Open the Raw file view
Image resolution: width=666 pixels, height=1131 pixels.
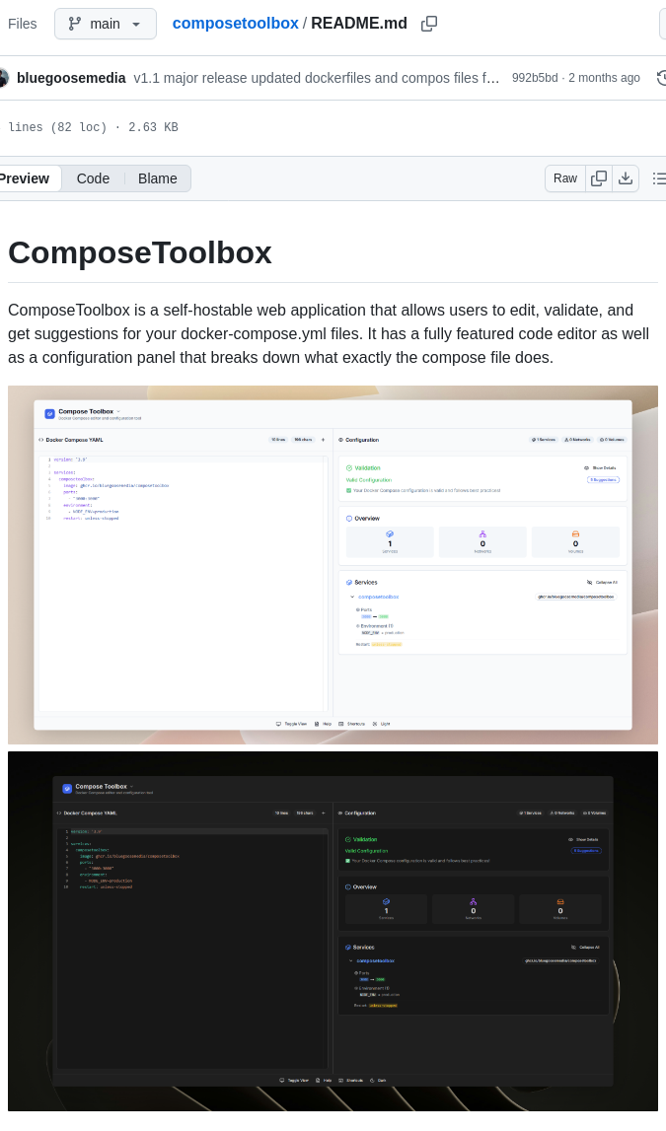pos(565,178)
